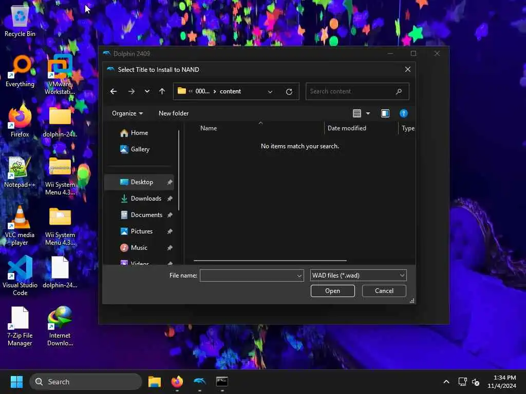The image size is (526, 394).
Task: Show hidden tray icons chevron
Action: tap(446, 382)
